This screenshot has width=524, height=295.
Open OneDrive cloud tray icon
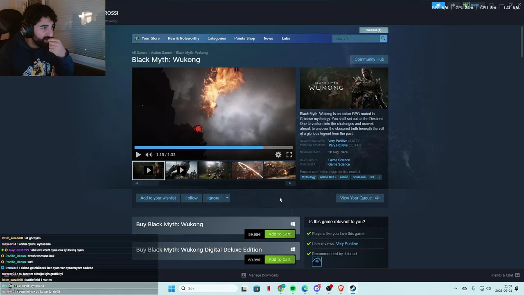464,288
